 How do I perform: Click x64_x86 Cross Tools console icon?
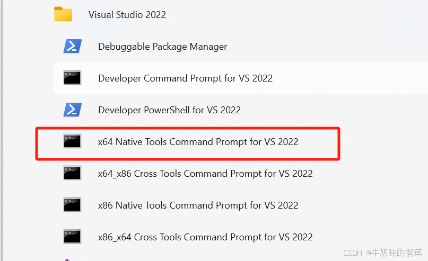[72, 173]
